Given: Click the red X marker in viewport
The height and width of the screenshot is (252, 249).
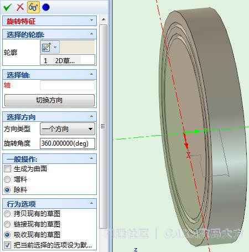Looking at the screenshot, I should pyautogui.click(x=188, y=155).
